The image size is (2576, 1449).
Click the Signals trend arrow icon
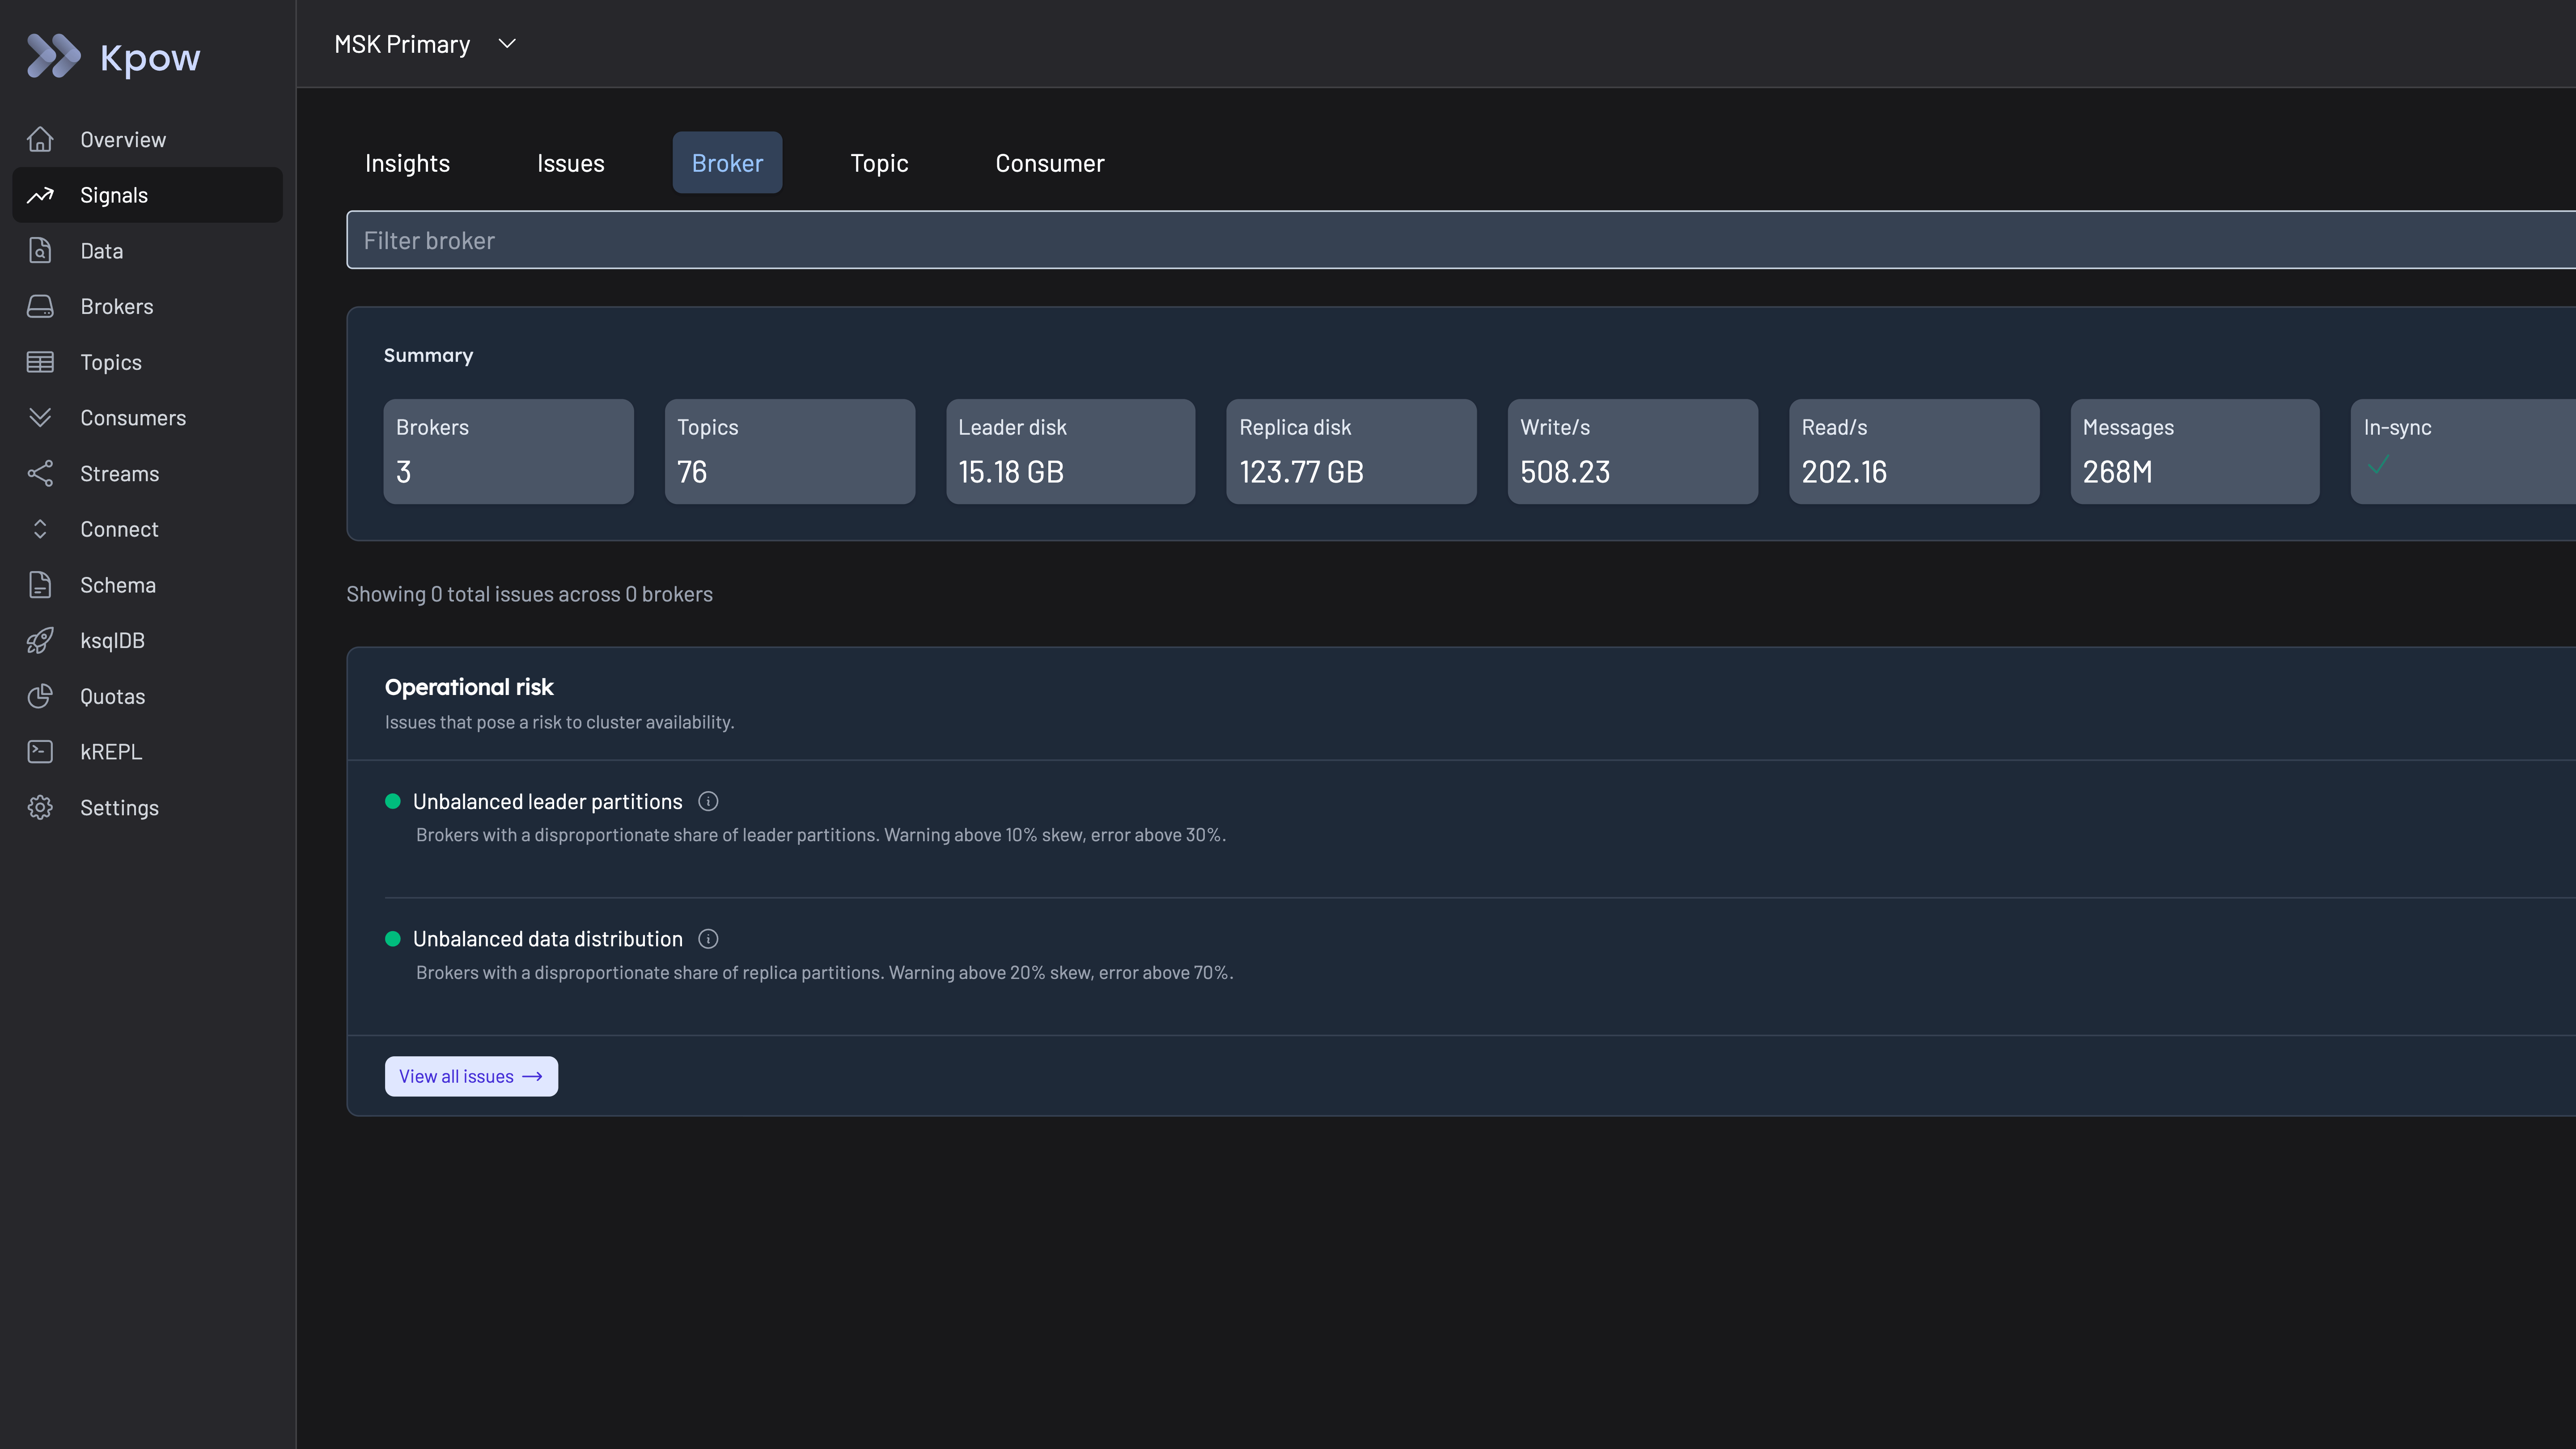click(40, 195)
